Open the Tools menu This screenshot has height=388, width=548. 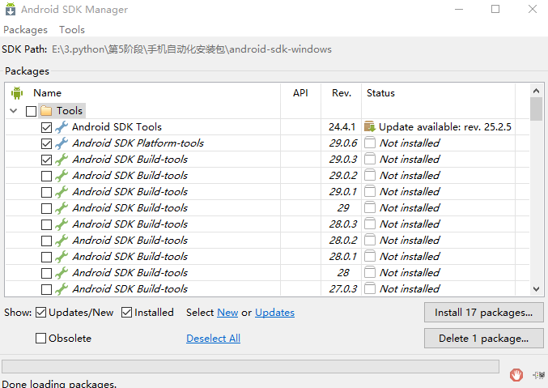[x=72, y=30]
